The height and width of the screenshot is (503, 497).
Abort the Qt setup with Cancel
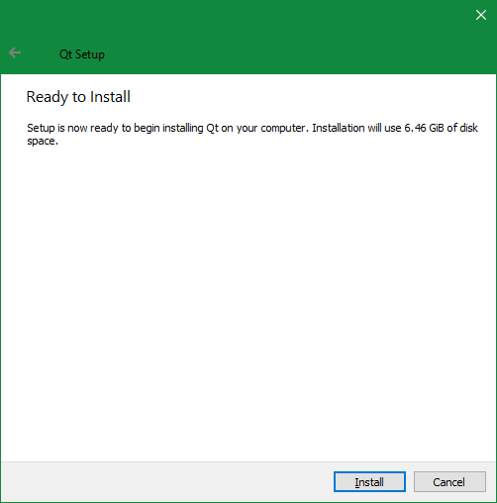[449, 481]
